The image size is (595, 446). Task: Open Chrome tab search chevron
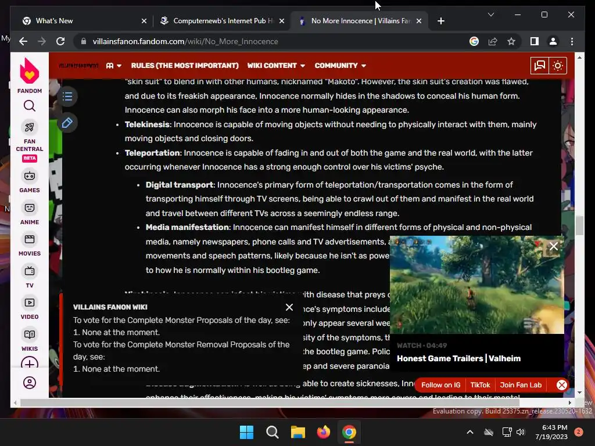[x=490, y=15]
